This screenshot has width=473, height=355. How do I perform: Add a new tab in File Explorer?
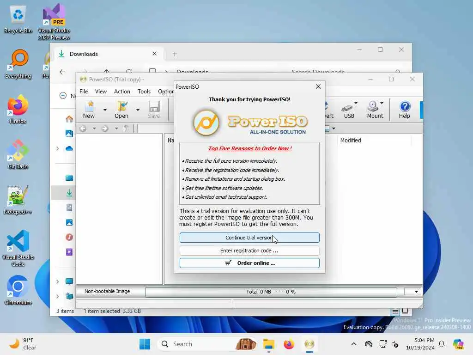click(x=175, y=54)
